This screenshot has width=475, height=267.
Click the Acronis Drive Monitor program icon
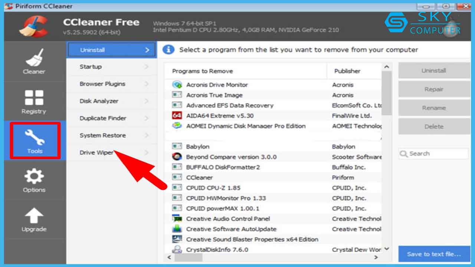(177, 85)
